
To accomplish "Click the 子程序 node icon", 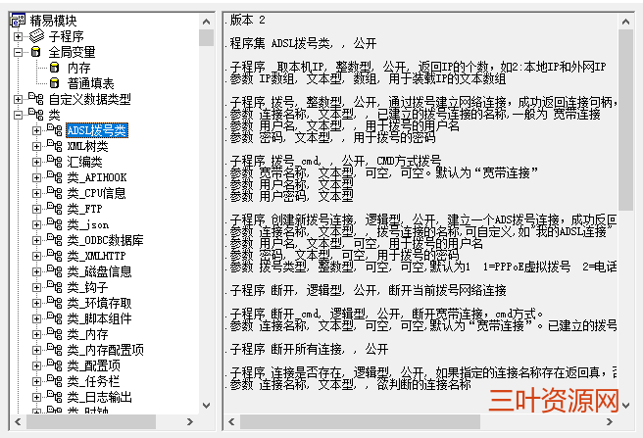I will 36,35.
